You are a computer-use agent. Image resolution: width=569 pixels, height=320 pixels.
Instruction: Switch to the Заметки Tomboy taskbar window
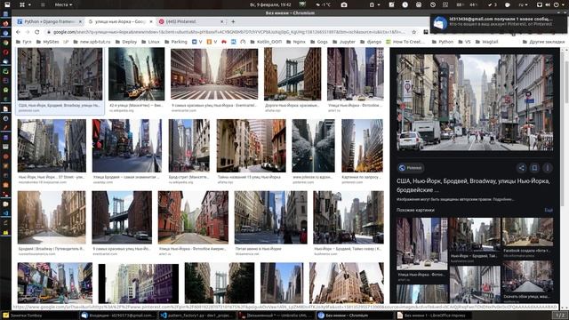coord(40,316)
